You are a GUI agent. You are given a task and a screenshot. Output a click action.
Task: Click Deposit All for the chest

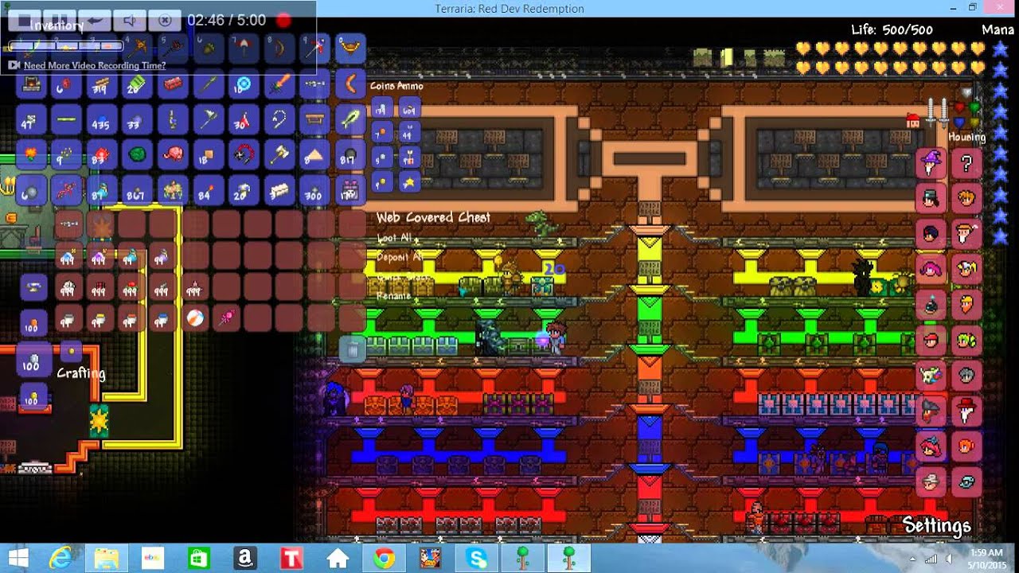click(400, 257)
